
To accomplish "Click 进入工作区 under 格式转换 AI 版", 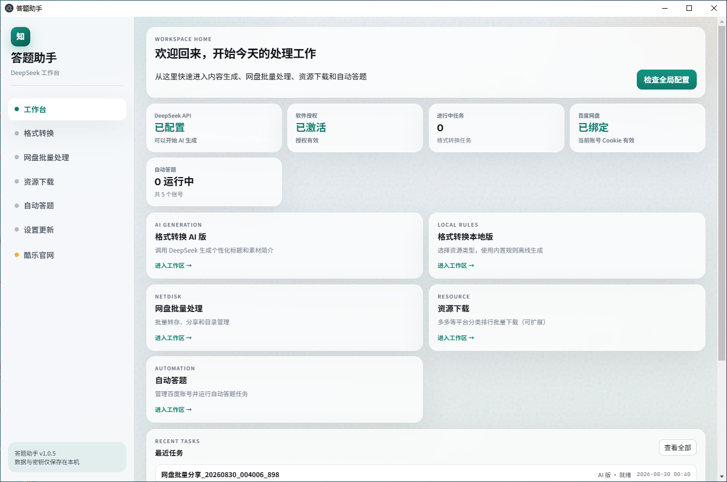I will pyautogui.click(x=173, y=266).
